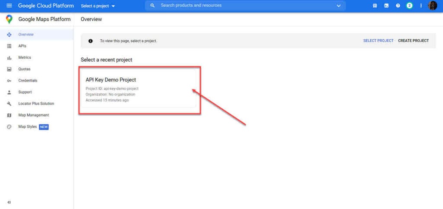This screenshot has width=443, height=209.
Task: Open Support in the sidebar
Action: point(25,92)
